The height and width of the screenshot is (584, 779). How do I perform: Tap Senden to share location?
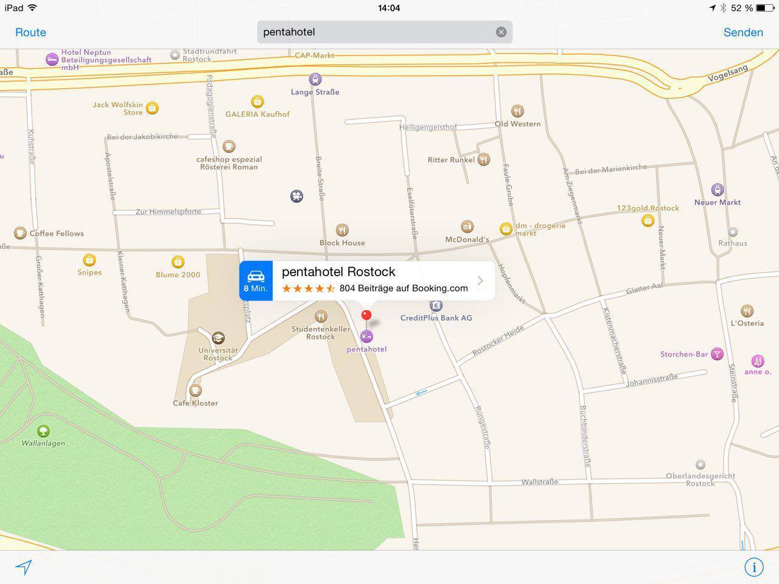coord(743,32)
